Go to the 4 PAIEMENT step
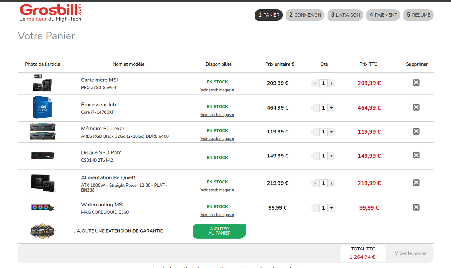The image size is (451, 268). click(383, 15)
